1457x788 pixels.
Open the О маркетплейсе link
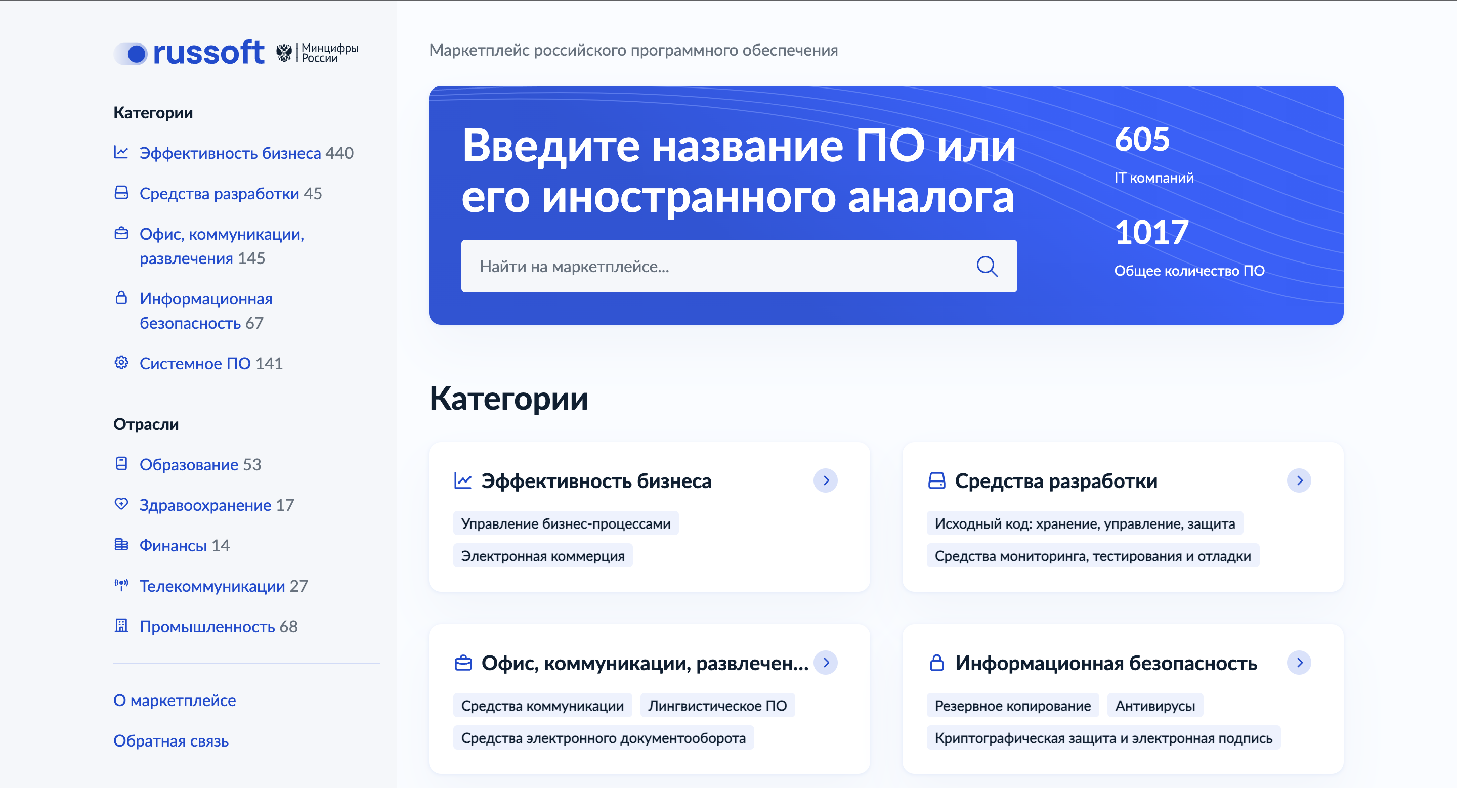(174, 701)
